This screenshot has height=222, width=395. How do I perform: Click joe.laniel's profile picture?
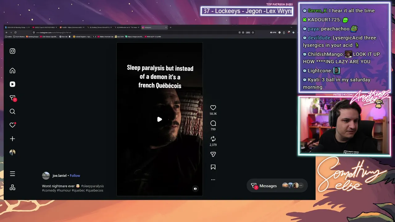click(x=46, y=175)
